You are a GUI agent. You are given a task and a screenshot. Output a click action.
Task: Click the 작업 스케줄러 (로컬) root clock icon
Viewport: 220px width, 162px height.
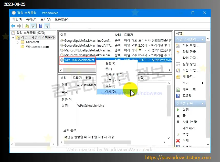13,33
